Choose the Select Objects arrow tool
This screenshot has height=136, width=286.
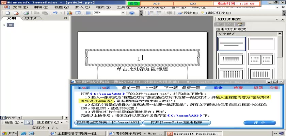29,122
